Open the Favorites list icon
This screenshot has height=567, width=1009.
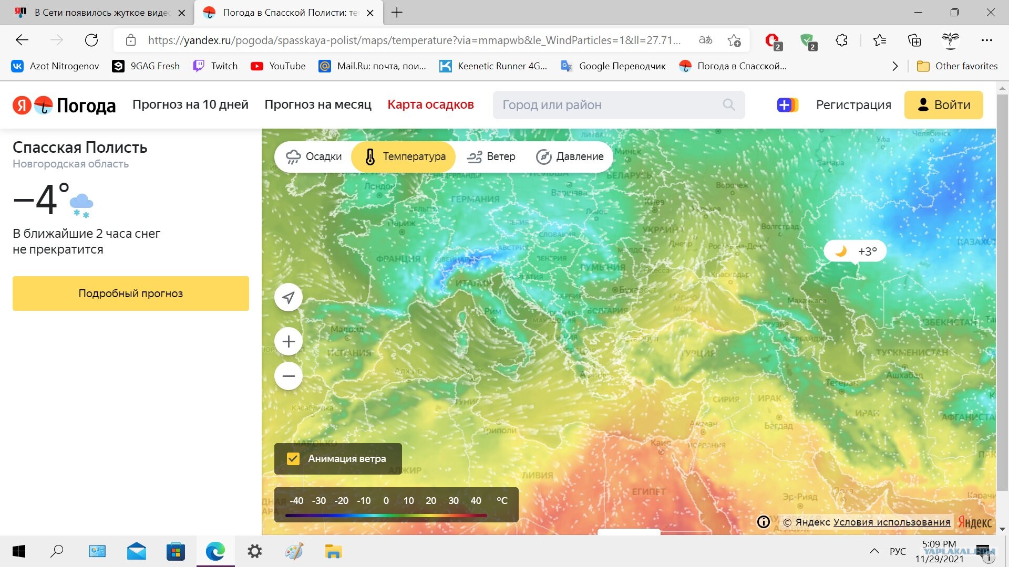[x=879, y=40]
